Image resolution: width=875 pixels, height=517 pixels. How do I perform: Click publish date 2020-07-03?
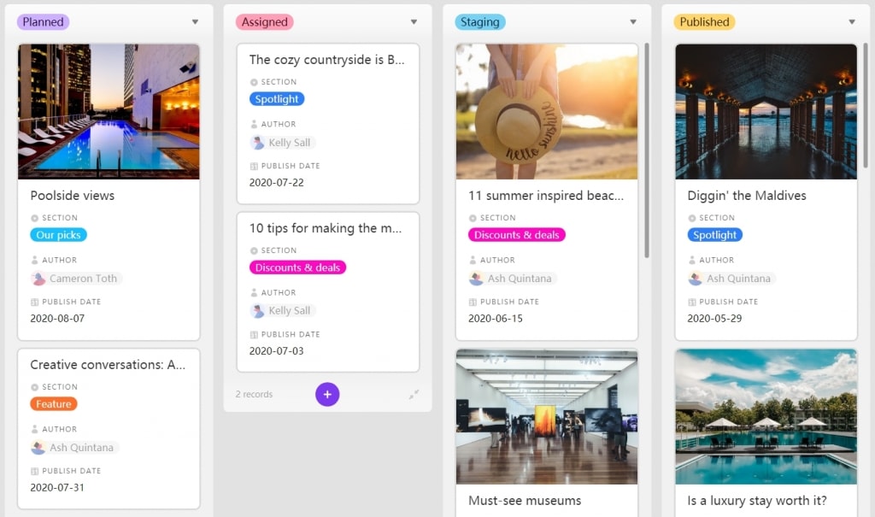[277, 350]
